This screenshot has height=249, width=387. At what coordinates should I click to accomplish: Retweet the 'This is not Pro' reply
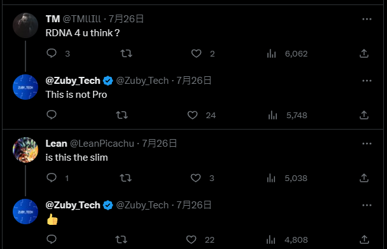coord(122,115)
